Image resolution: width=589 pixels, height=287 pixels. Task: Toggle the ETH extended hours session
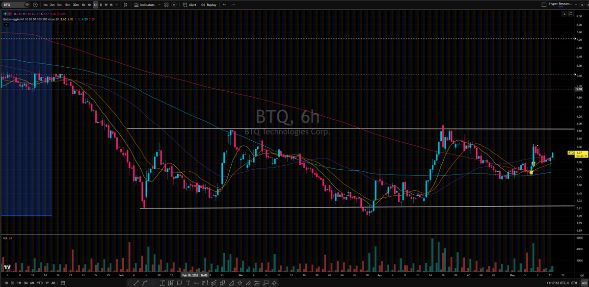tap(574, 283)
